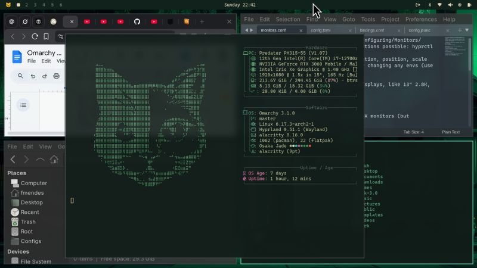Open the GitHub browser tab
Screen dimensions: 477x268
[x=137, y=21]
